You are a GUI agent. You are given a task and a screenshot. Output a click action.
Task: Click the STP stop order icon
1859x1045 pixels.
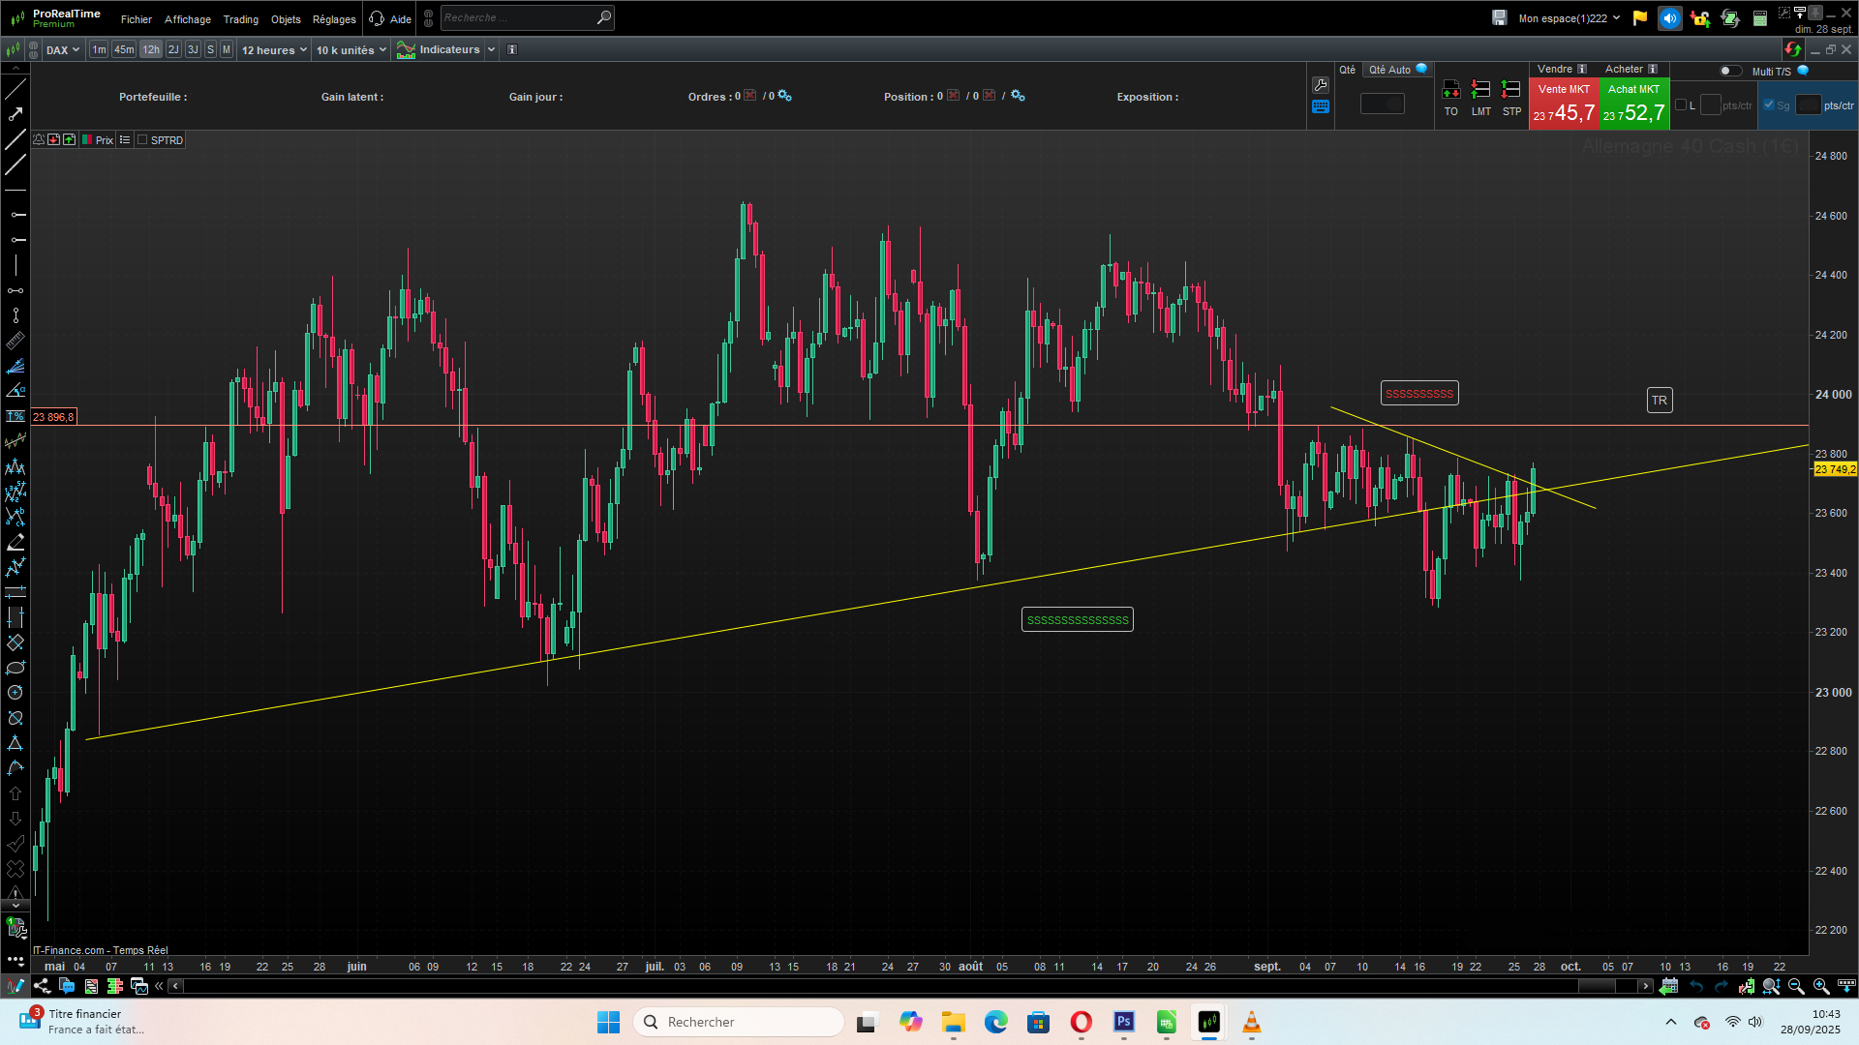pyautogui.click(x=1510, y=90)
